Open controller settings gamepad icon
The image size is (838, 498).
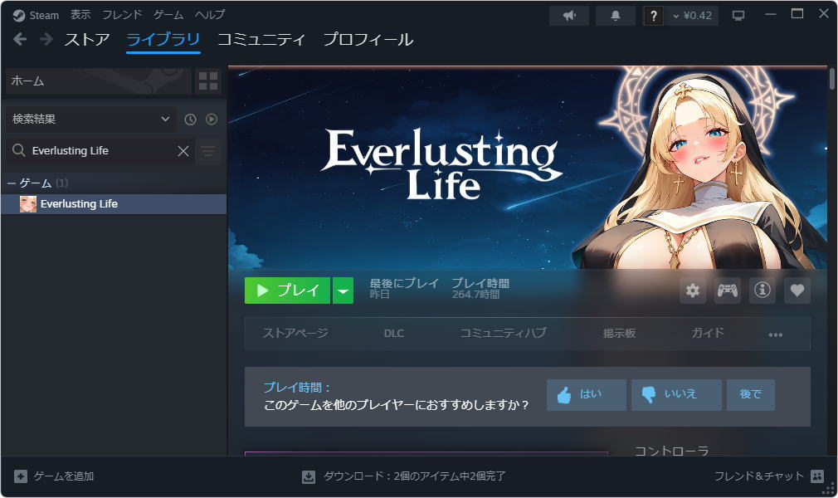click(728, 290)
